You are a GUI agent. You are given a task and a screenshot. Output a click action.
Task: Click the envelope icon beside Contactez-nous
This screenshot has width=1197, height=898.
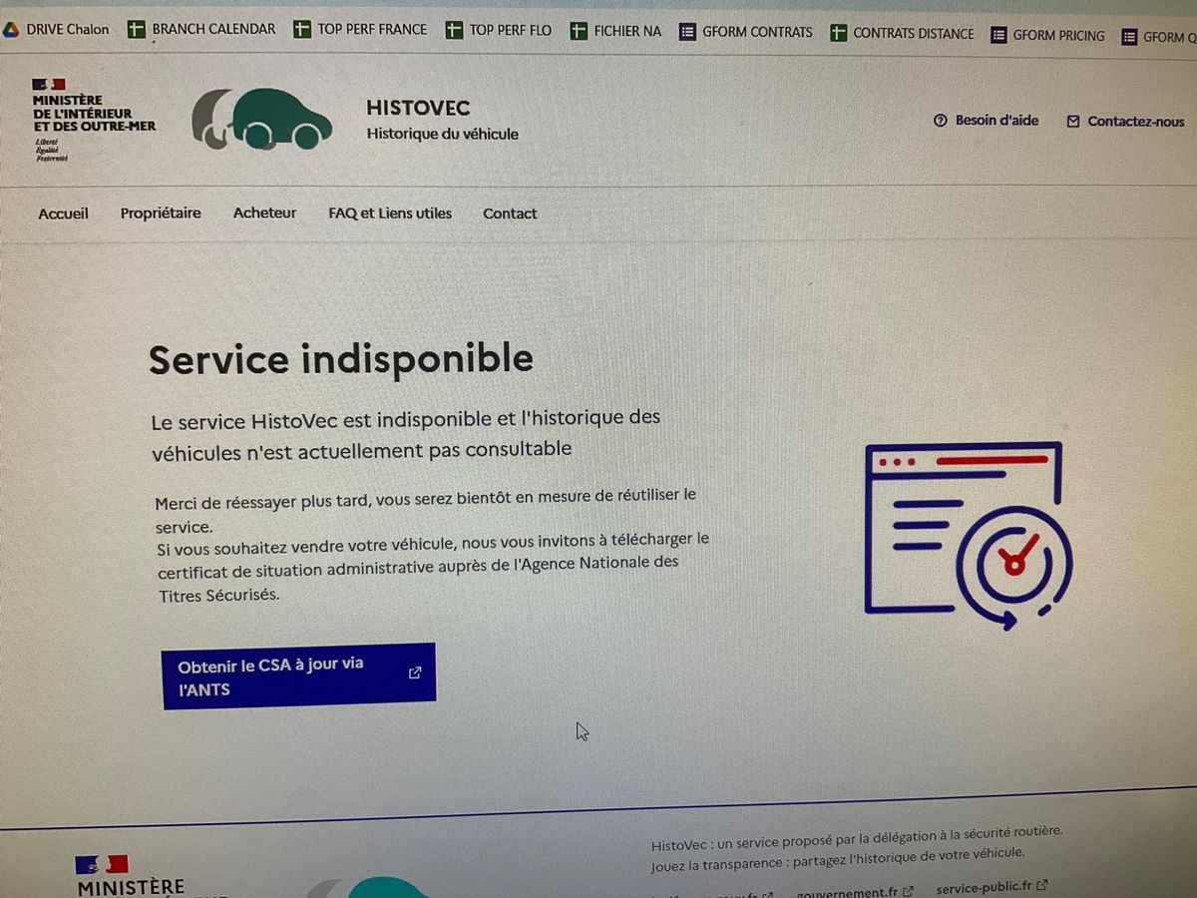point(1073,122)
